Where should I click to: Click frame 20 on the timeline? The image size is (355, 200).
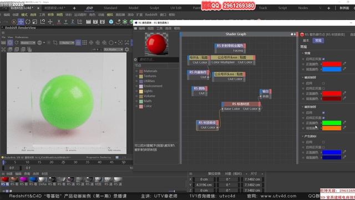click(52, 162)
